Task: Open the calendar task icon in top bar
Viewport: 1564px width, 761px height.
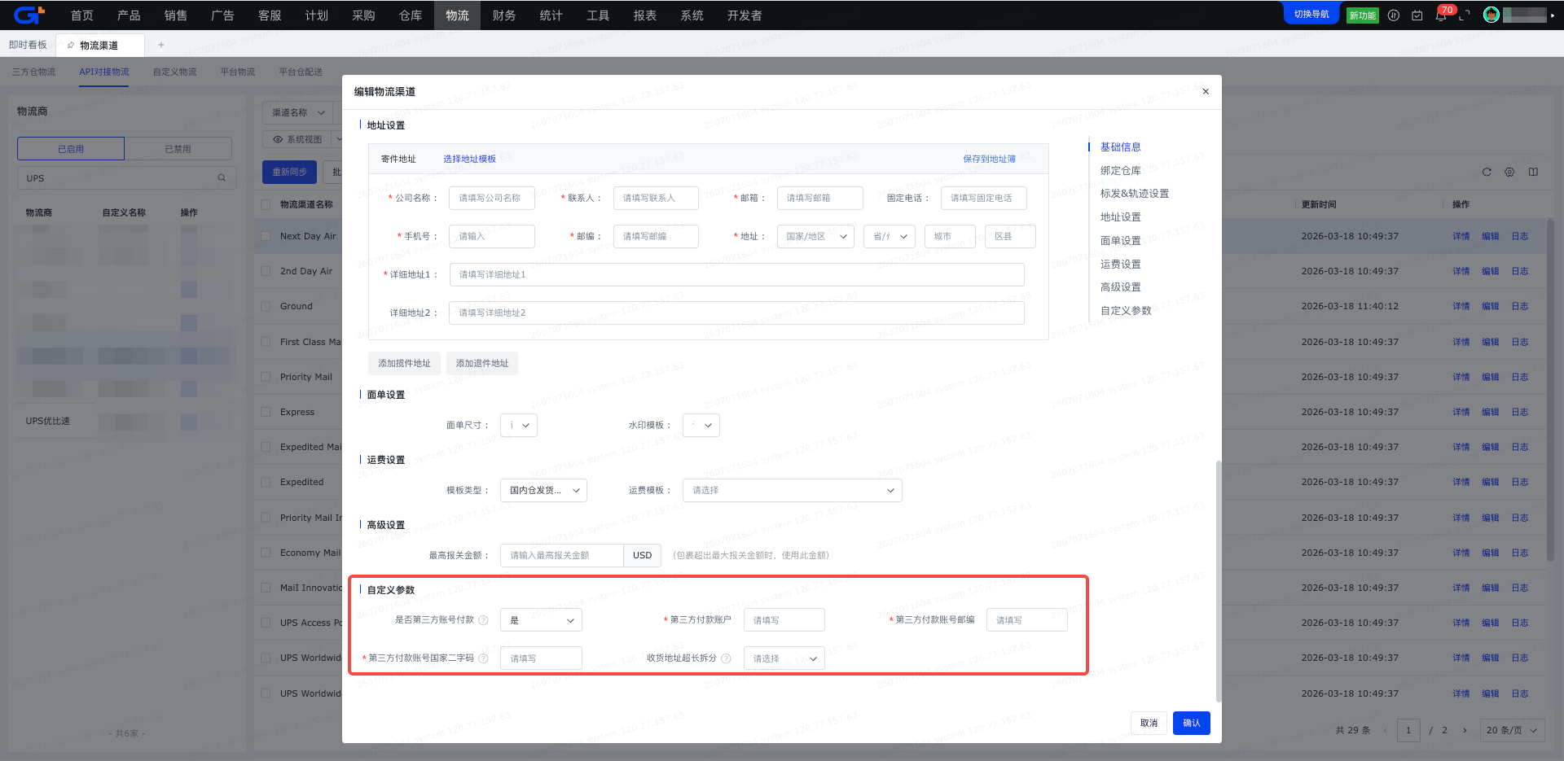Action: point(1417,15)
